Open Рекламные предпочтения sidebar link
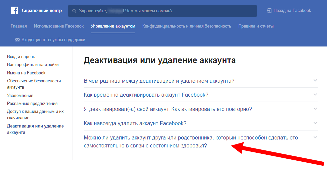The image size is (327, 172). [32, 104]
